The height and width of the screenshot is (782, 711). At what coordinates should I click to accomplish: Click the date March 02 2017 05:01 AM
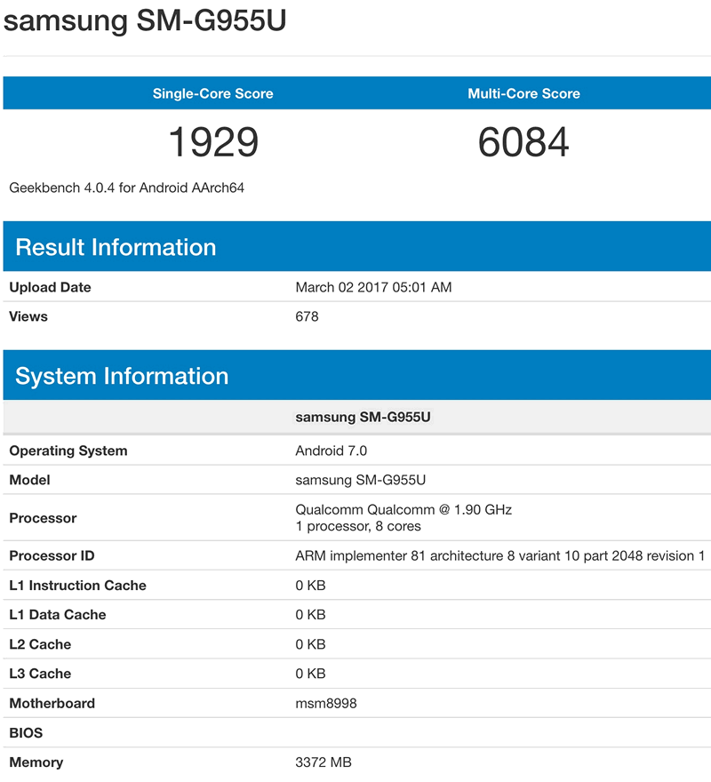click(x=373, y=287)
